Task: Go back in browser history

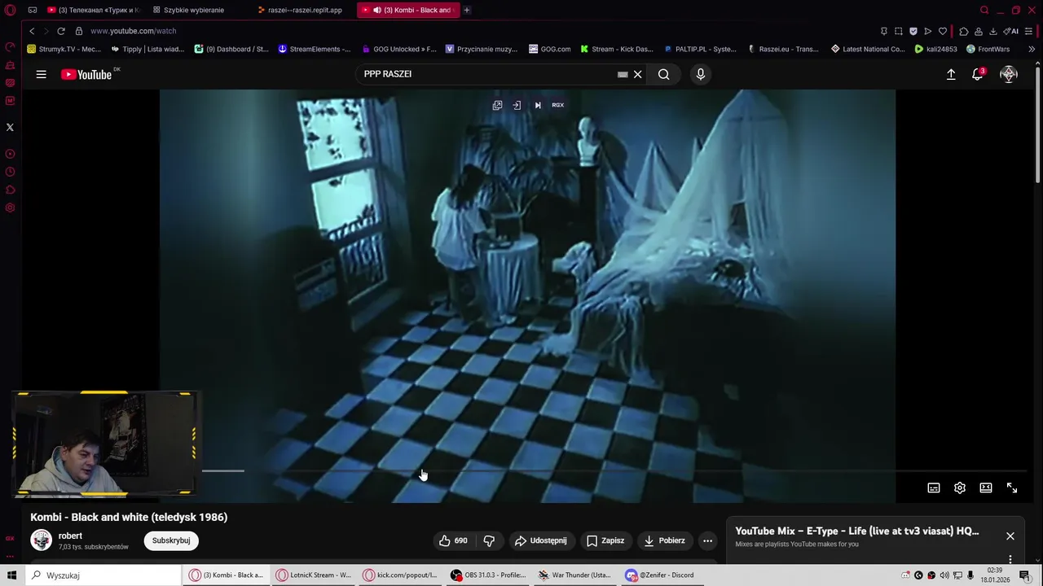Action: 32,31
